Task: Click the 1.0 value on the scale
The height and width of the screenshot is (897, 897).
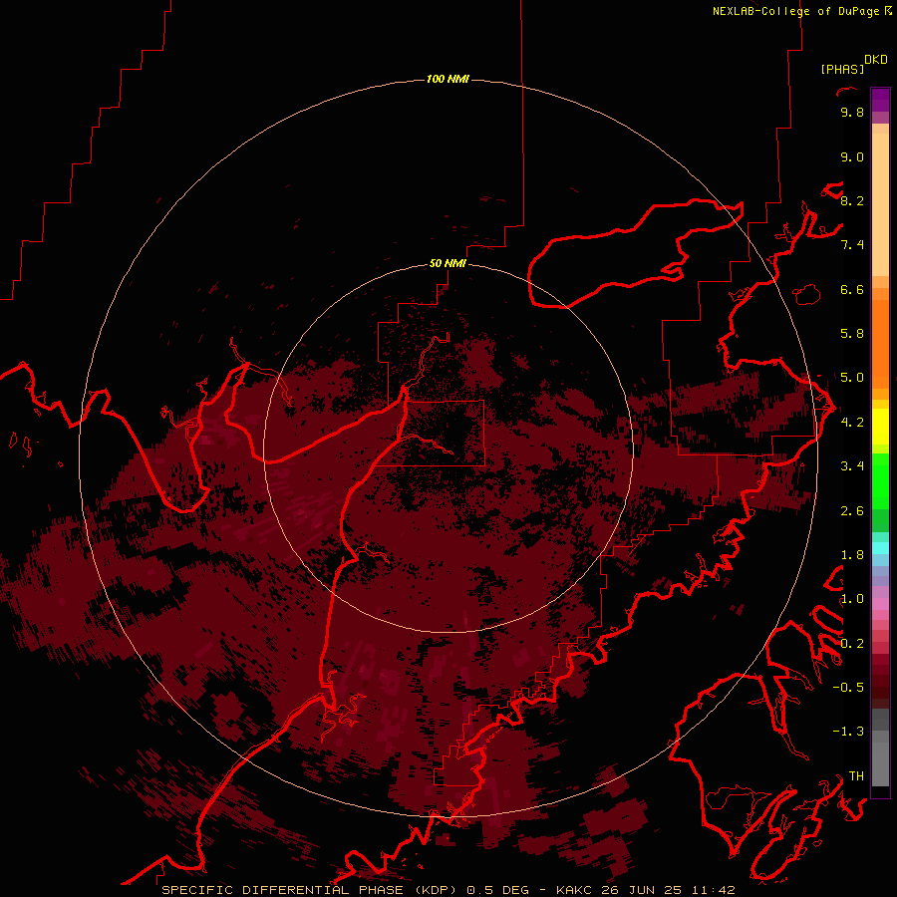Action: [852, 599]
